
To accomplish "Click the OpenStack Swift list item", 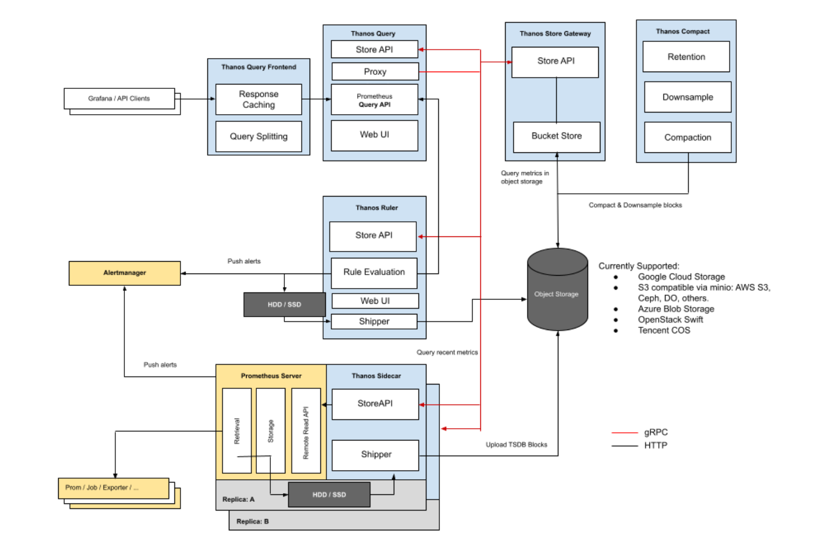I will [670, 320].
